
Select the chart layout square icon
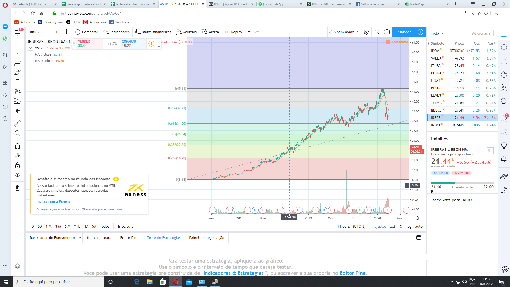(322, 32)
